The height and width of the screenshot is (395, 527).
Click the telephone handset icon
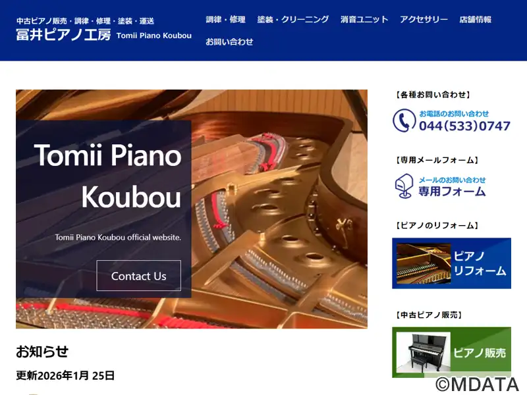pyautogui.click(x=404, y=120)
